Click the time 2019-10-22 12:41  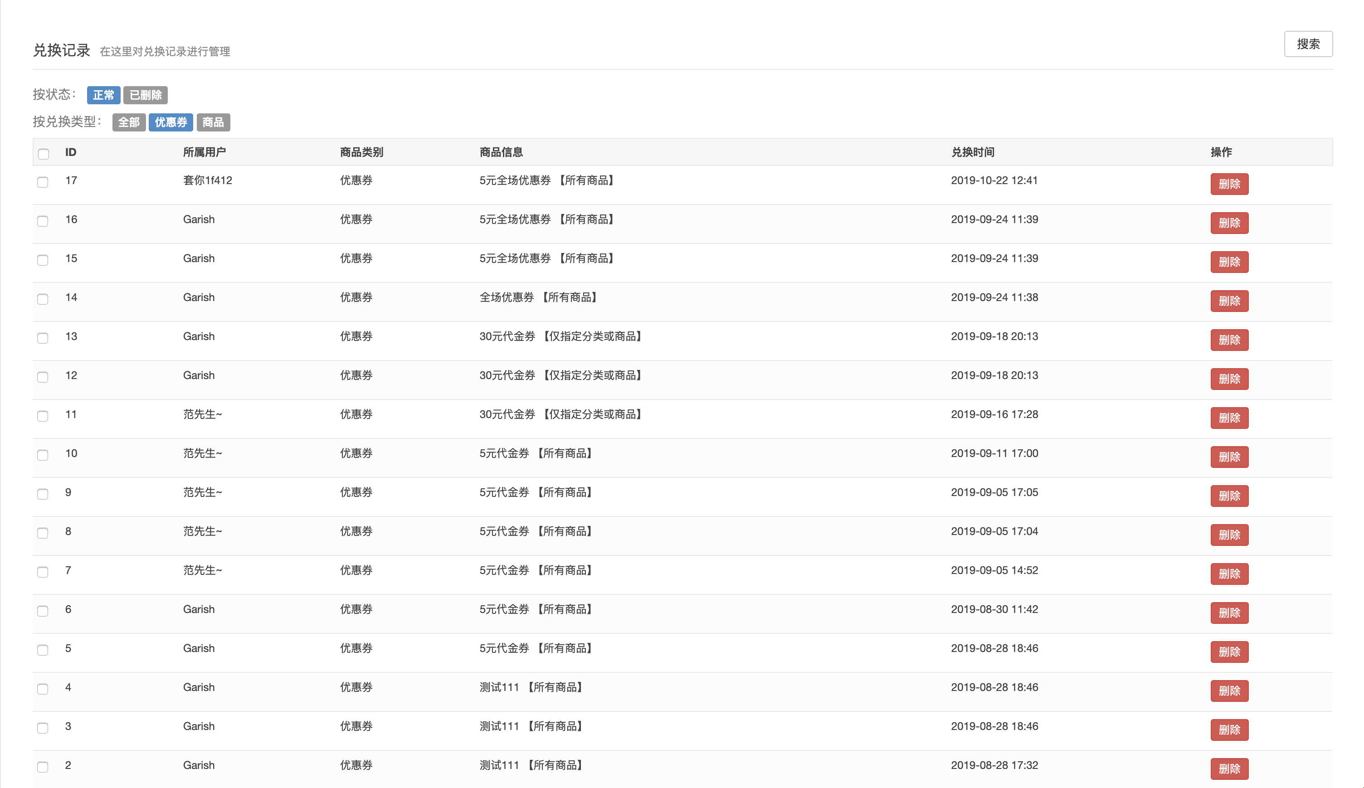point(994,180)
